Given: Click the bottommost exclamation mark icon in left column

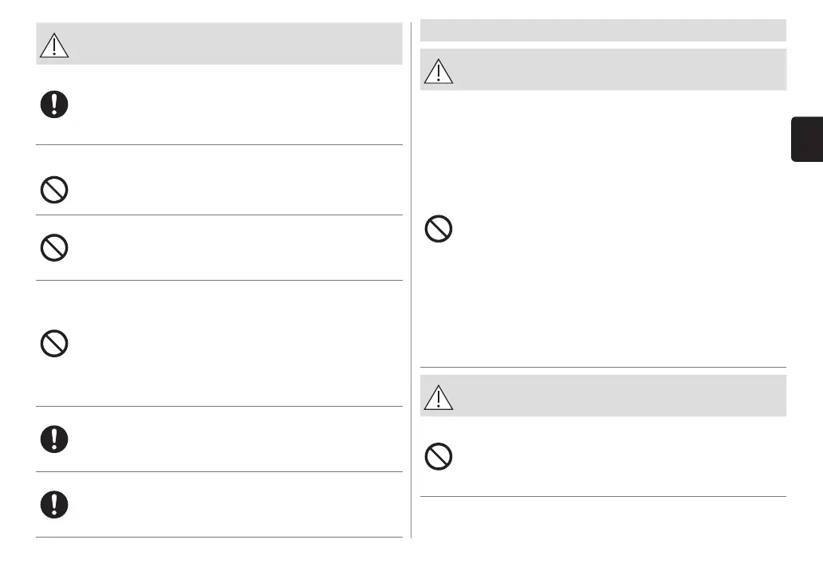Looking at the screenshot, I should pos(53,504).
